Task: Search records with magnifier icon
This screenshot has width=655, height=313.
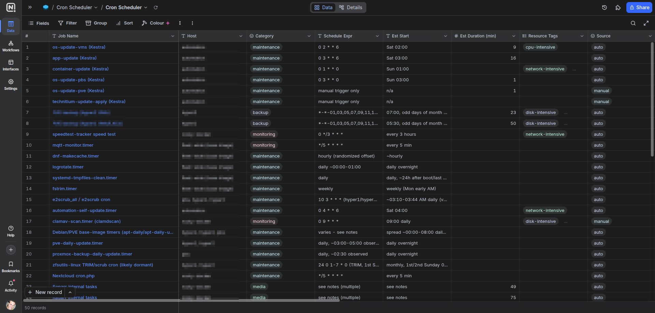Action: (x=633, y=23)
